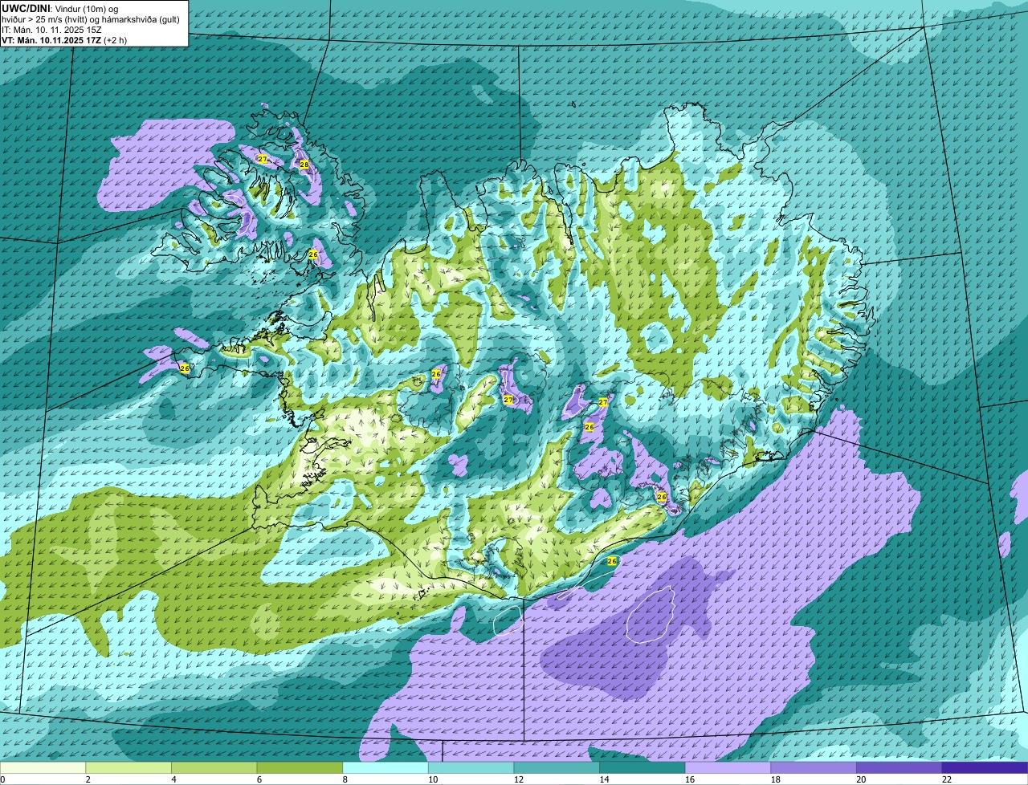The image size is (1028, 785).
Task: Click the '22' tick label on color scale
Action: (947, 779)
